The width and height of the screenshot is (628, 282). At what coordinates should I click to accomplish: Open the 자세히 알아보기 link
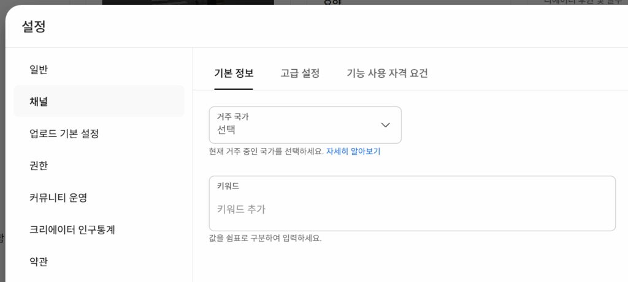(353, 152)
